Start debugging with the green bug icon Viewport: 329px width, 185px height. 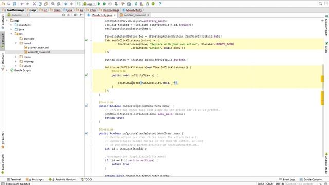click(104, 4)
